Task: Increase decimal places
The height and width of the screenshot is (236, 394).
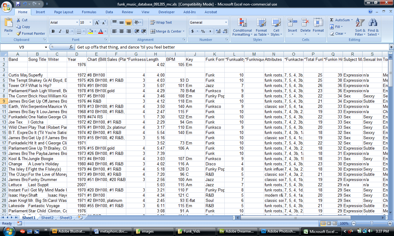Action: click(x=218, y=31)
